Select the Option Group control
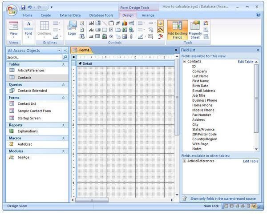 pyautogui.click(x=111, y=23)
